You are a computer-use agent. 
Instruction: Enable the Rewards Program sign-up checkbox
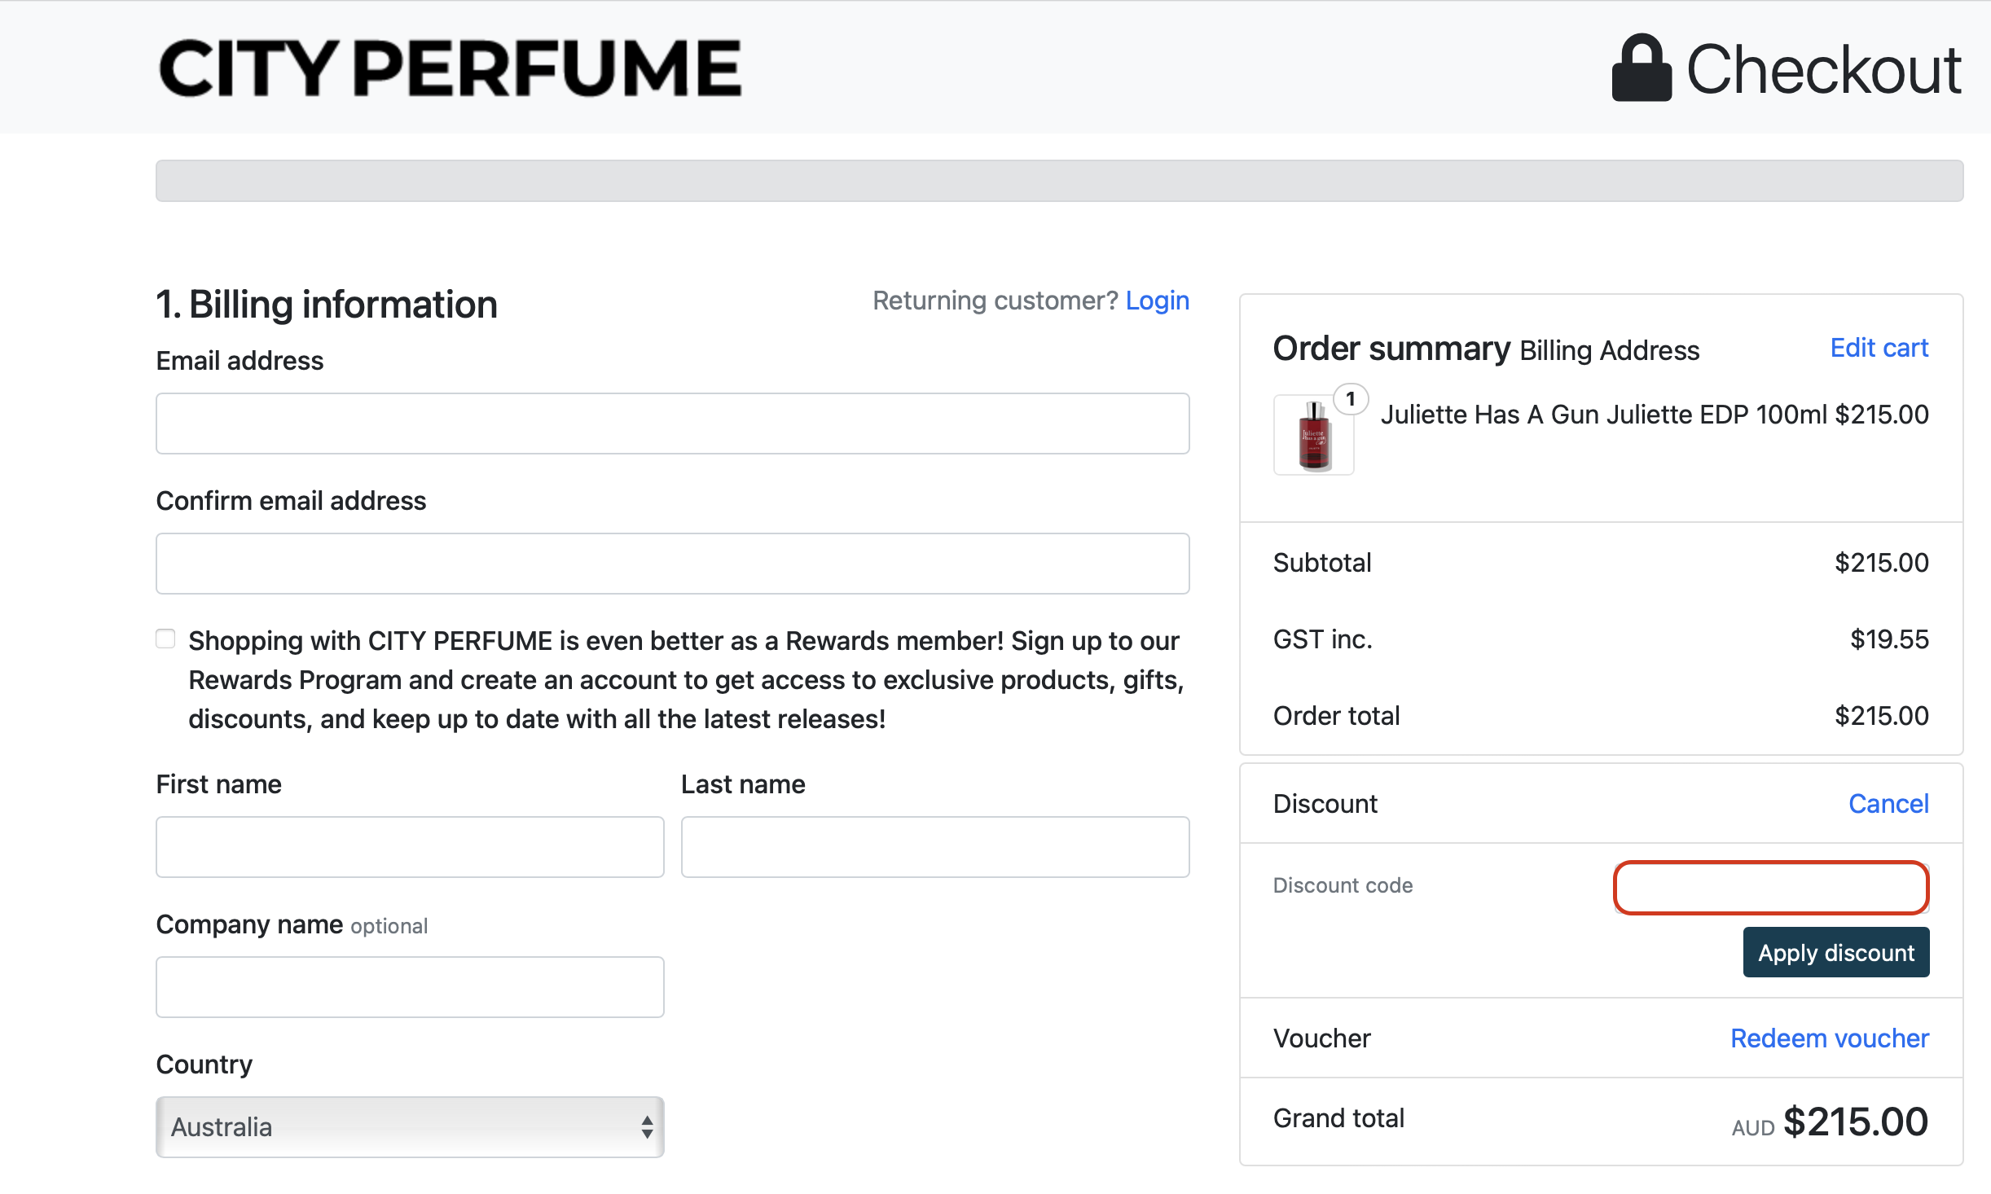coord(165,639)
